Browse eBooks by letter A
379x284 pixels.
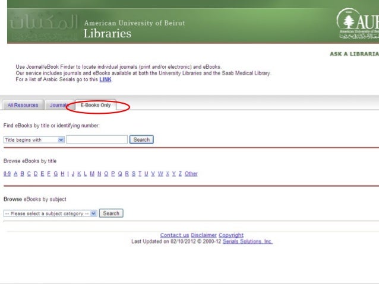tap(15, 174)
